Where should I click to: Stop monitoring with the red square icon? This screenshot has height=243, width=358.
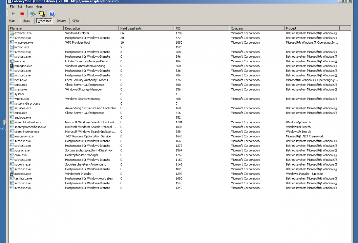tap(22, 14)
